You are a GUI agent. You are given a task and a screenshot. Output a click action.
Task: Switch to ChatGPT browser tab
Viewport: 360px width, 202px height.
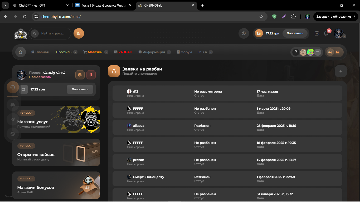(41, 5)
